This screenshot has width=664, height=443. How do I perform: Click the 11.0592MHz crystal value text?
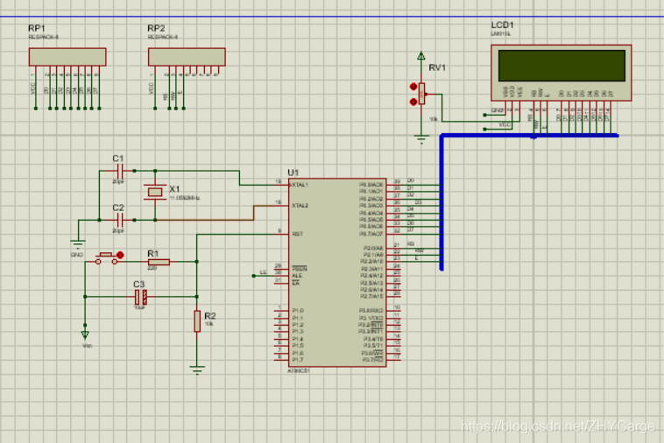(185, 198)
